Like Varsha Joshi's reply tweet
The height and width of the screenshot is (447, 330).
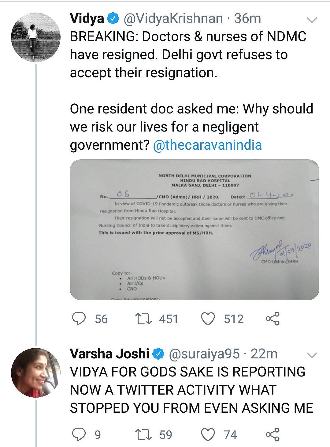tap(208, 434)
